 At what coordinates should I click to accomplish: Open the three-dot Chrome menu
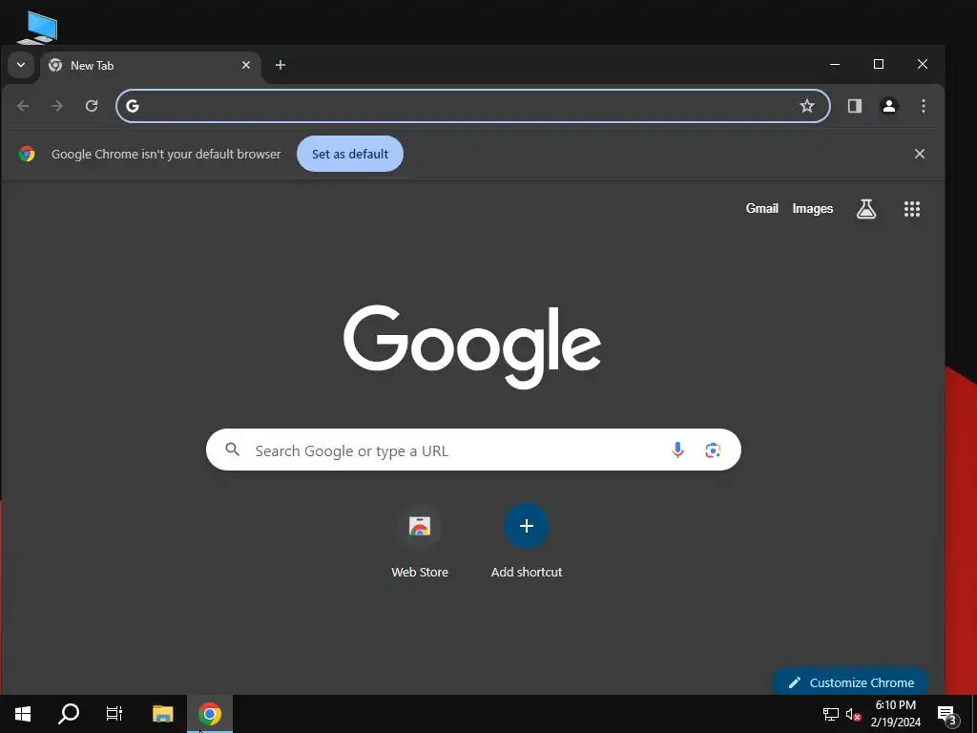click(924, 106)
